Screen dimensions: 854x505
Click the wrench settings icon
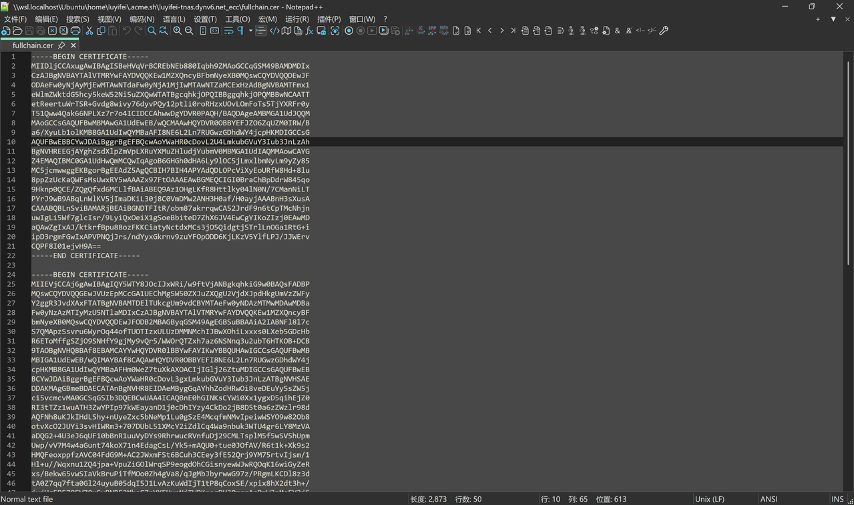coord(664,31)
